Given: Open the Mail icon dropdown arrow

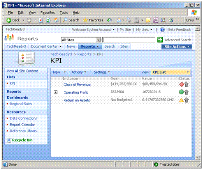Looking at the screenshot, I should 123,20.
